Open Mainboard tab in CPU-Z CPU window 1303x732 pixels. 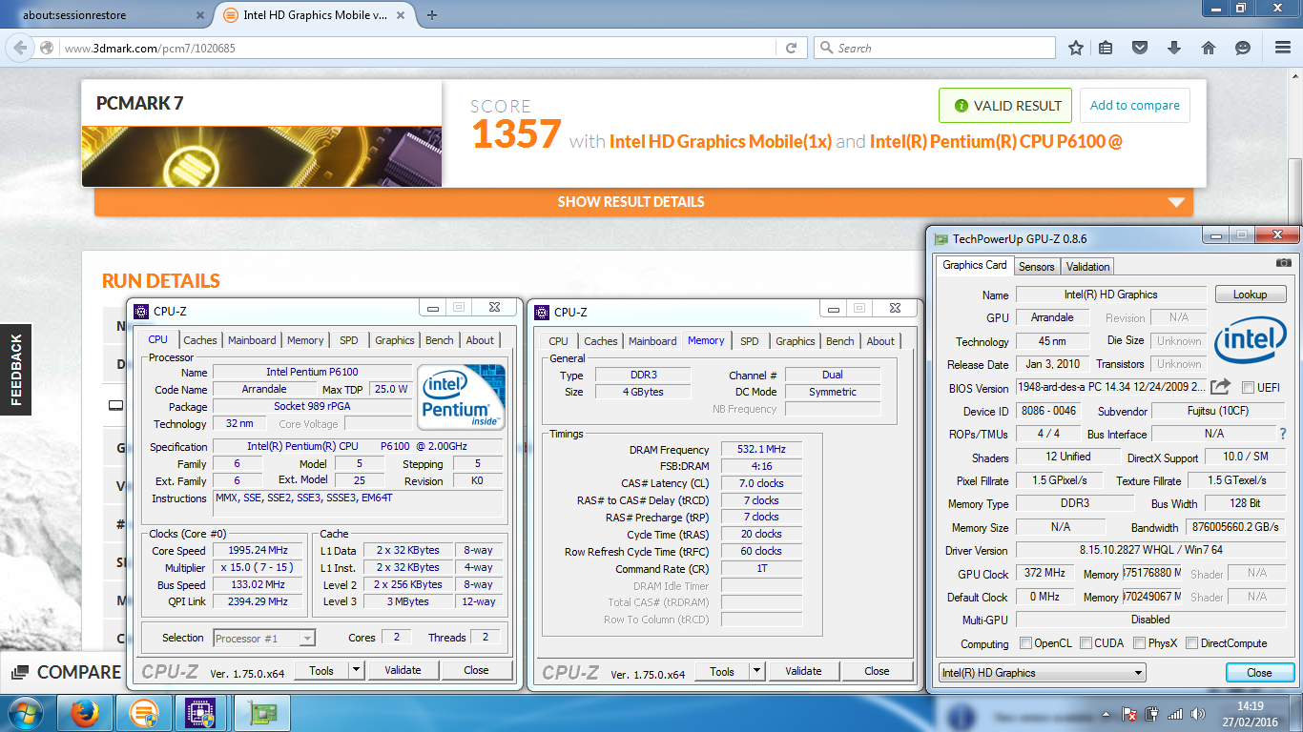coord(252,340)
